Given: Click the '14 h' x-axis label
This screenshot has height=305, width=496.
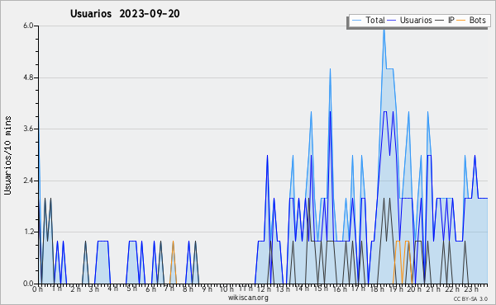Looking at the screenshot, I should (301, 289).
